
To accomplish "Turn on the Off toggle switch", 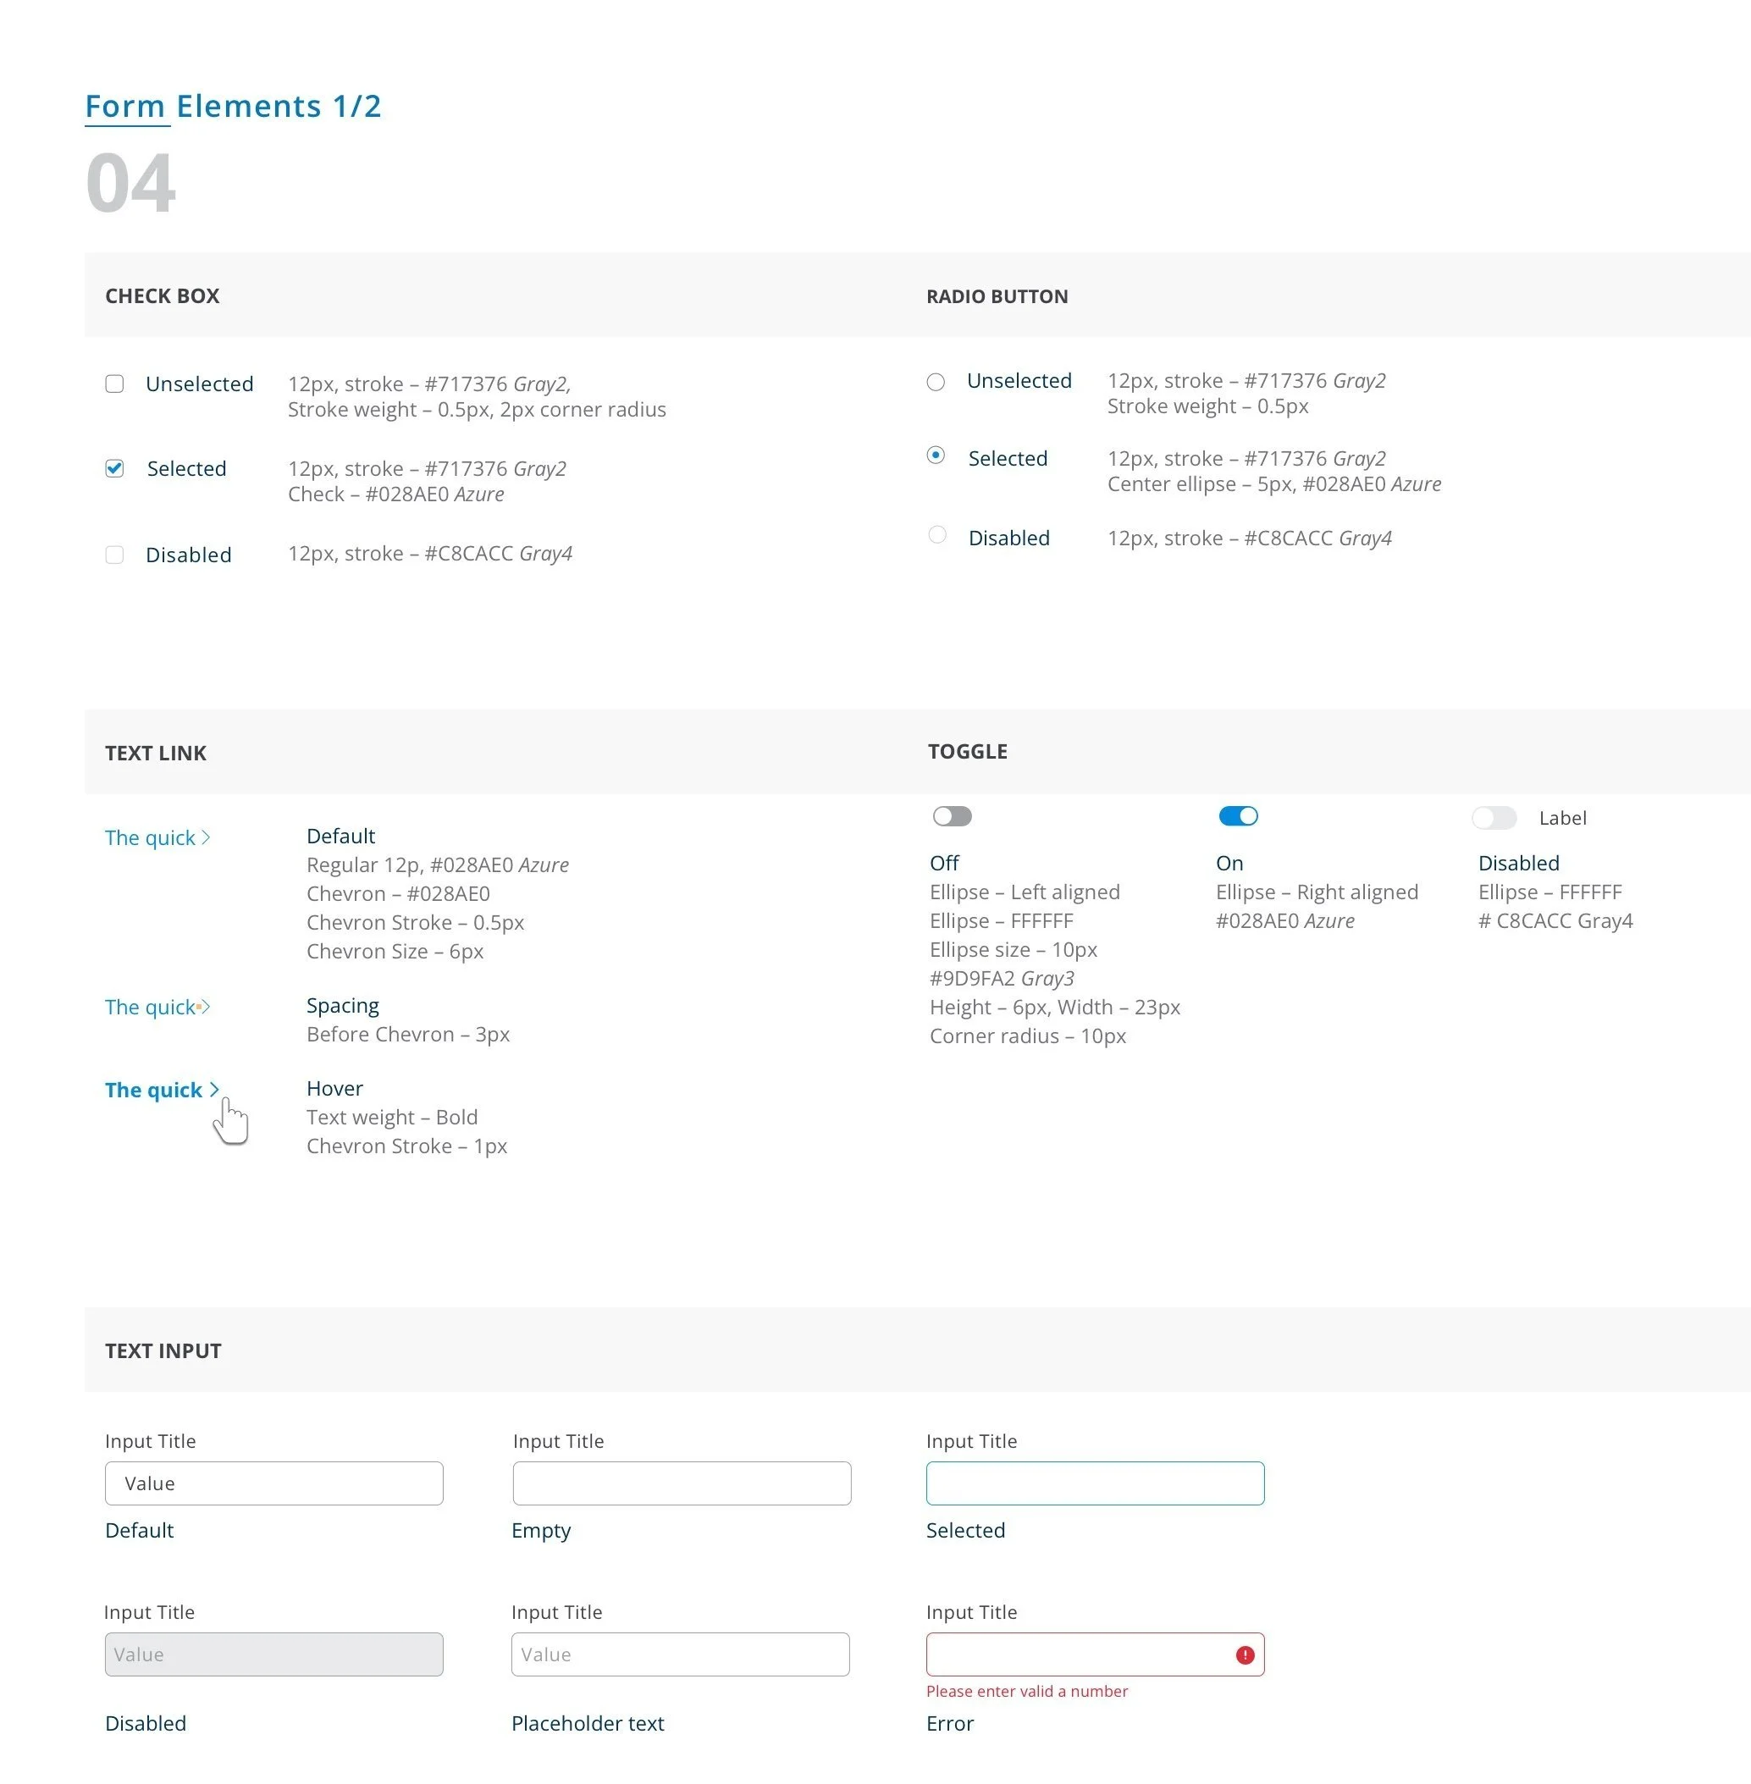I will pos(952,815).
